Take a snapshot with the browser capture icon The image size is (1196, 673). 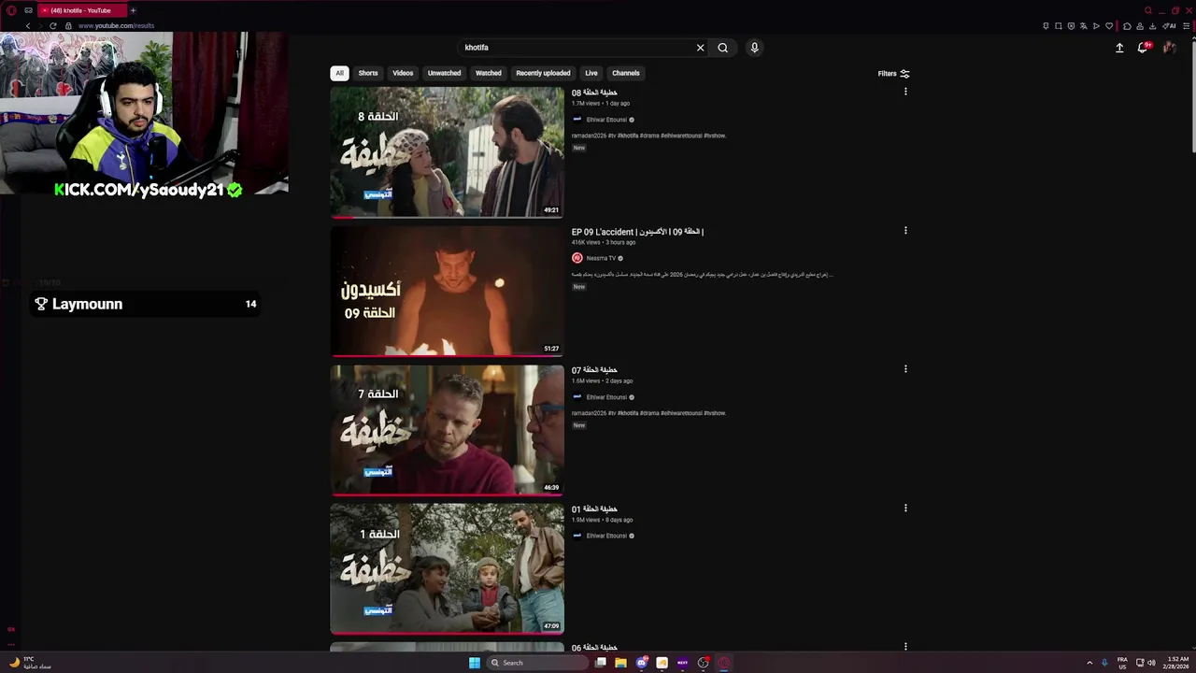(x=1059, y=25)
